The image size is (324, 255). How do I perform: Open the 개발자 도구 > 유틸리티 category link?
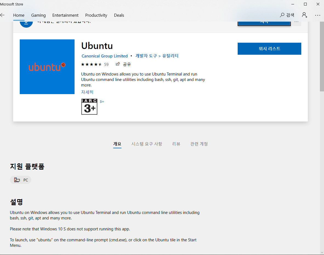[x=157, y=56]
